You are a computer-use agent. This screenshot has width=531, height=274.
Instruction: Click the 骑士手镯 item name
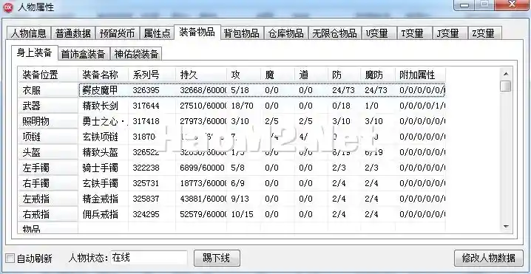(x=101, y=168)
